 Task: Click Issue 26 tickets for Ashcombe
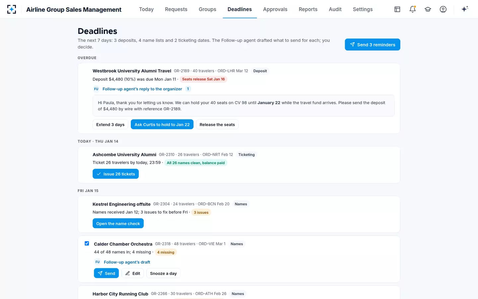pos(116,174)
